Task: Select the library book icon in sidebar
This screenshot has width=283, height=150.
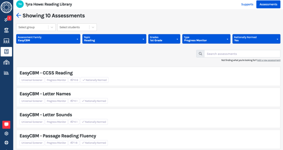Action: point(6,52)
